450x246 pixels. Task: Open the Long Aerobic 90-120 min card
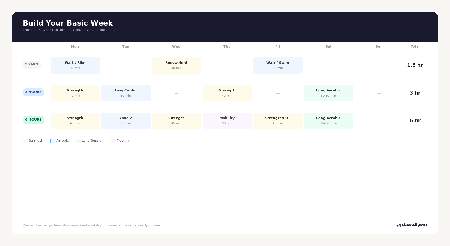point(329,121)
